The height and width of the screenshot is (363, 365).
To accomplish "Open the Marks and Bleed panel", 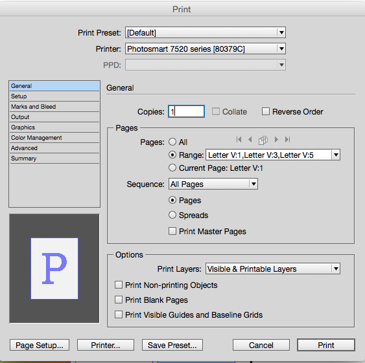I will (54, 106).
